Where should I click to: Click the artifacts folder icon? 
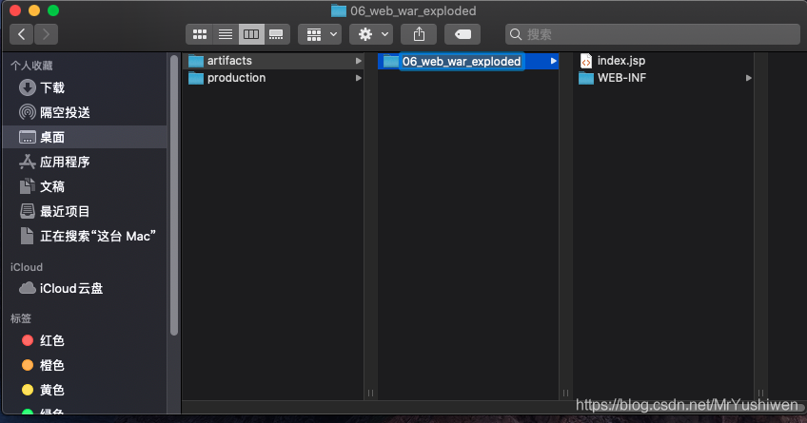pos(196,61)
